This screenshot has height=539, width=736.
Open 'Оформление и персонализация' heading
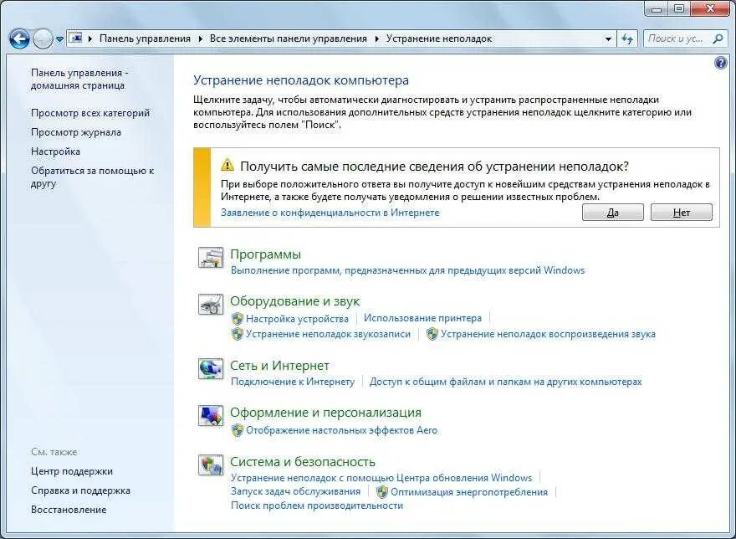pyautogui.click(x=325, y=413)
